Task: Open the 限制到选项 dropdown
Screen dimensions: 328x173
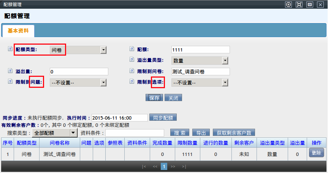Action: [225, 83]
